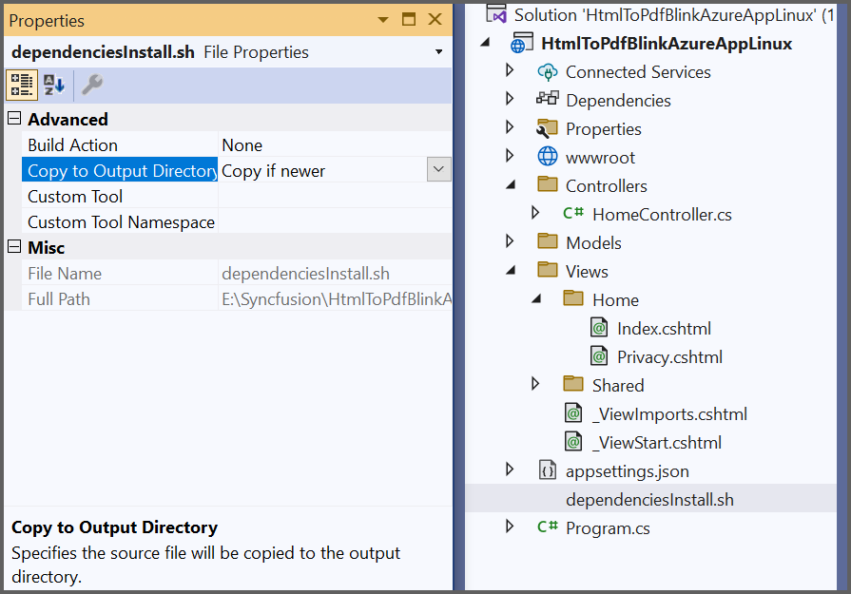Click the appsettings.json braces icon

point(547,470)
